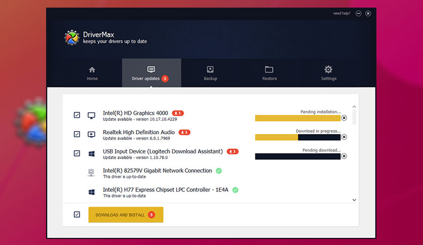Click the driver list scrollbar thumb
Image resolution: width=423 pixels, height=245 pixels.
tap(354, 117)
